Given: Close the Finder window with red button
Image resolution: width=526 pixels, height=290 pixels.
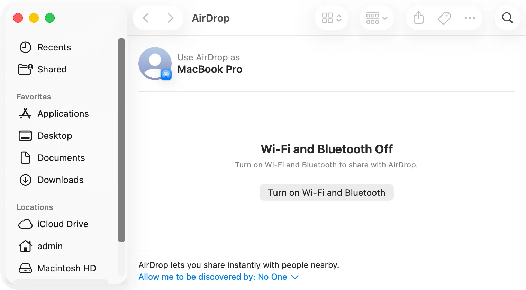Looking at the screenshot, I should [18, 18].
